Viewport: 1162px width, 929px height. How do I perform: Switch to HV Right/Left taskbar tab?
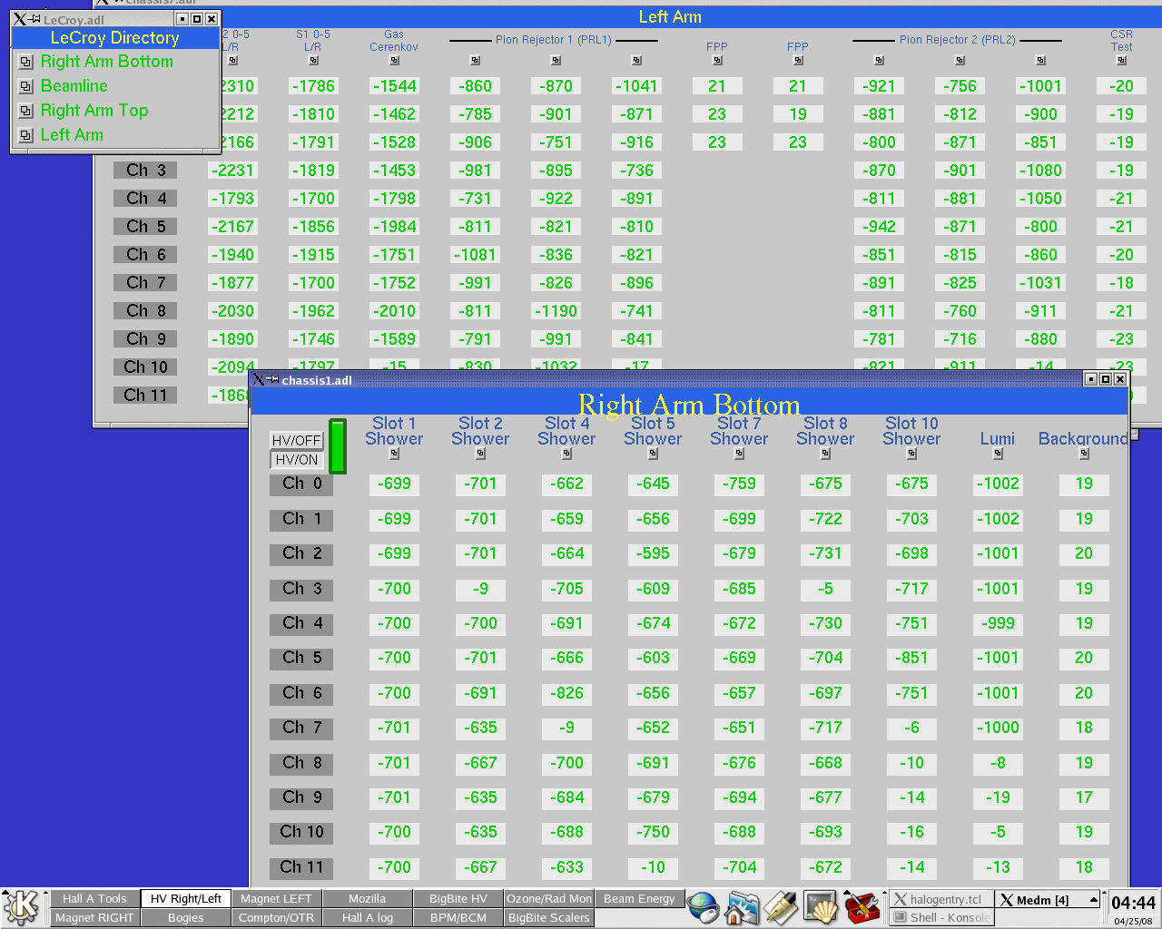(x=185, y=899)
